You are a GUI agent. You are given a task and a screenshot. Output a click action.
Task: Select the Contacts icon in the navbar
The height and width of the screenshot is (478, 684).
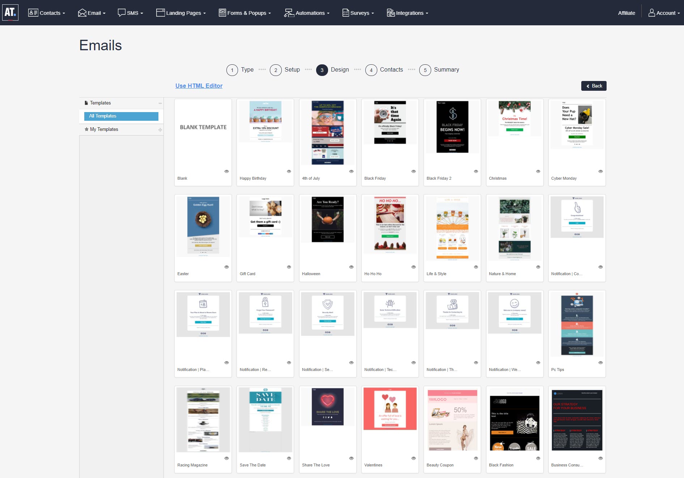(x=33, y=12)
